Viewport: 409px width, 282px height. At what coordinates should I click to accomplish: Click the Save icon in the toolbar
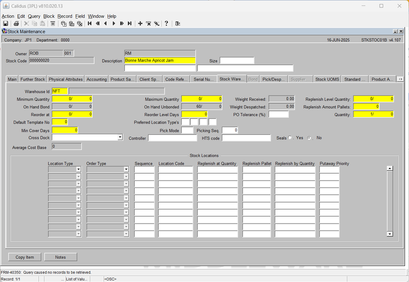click(6, 23)
